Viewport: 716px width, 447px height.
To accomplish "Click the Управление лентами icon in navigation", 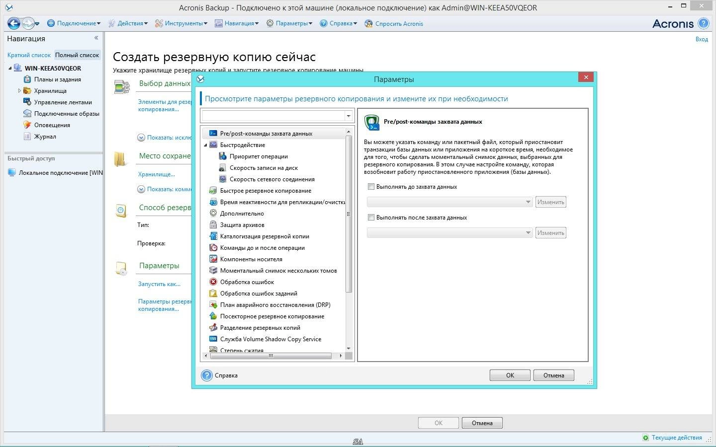I will pos(27,102).
